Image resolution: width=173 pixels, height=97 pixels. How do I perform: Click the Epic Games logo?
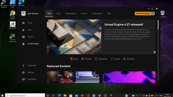pos(24,13)
